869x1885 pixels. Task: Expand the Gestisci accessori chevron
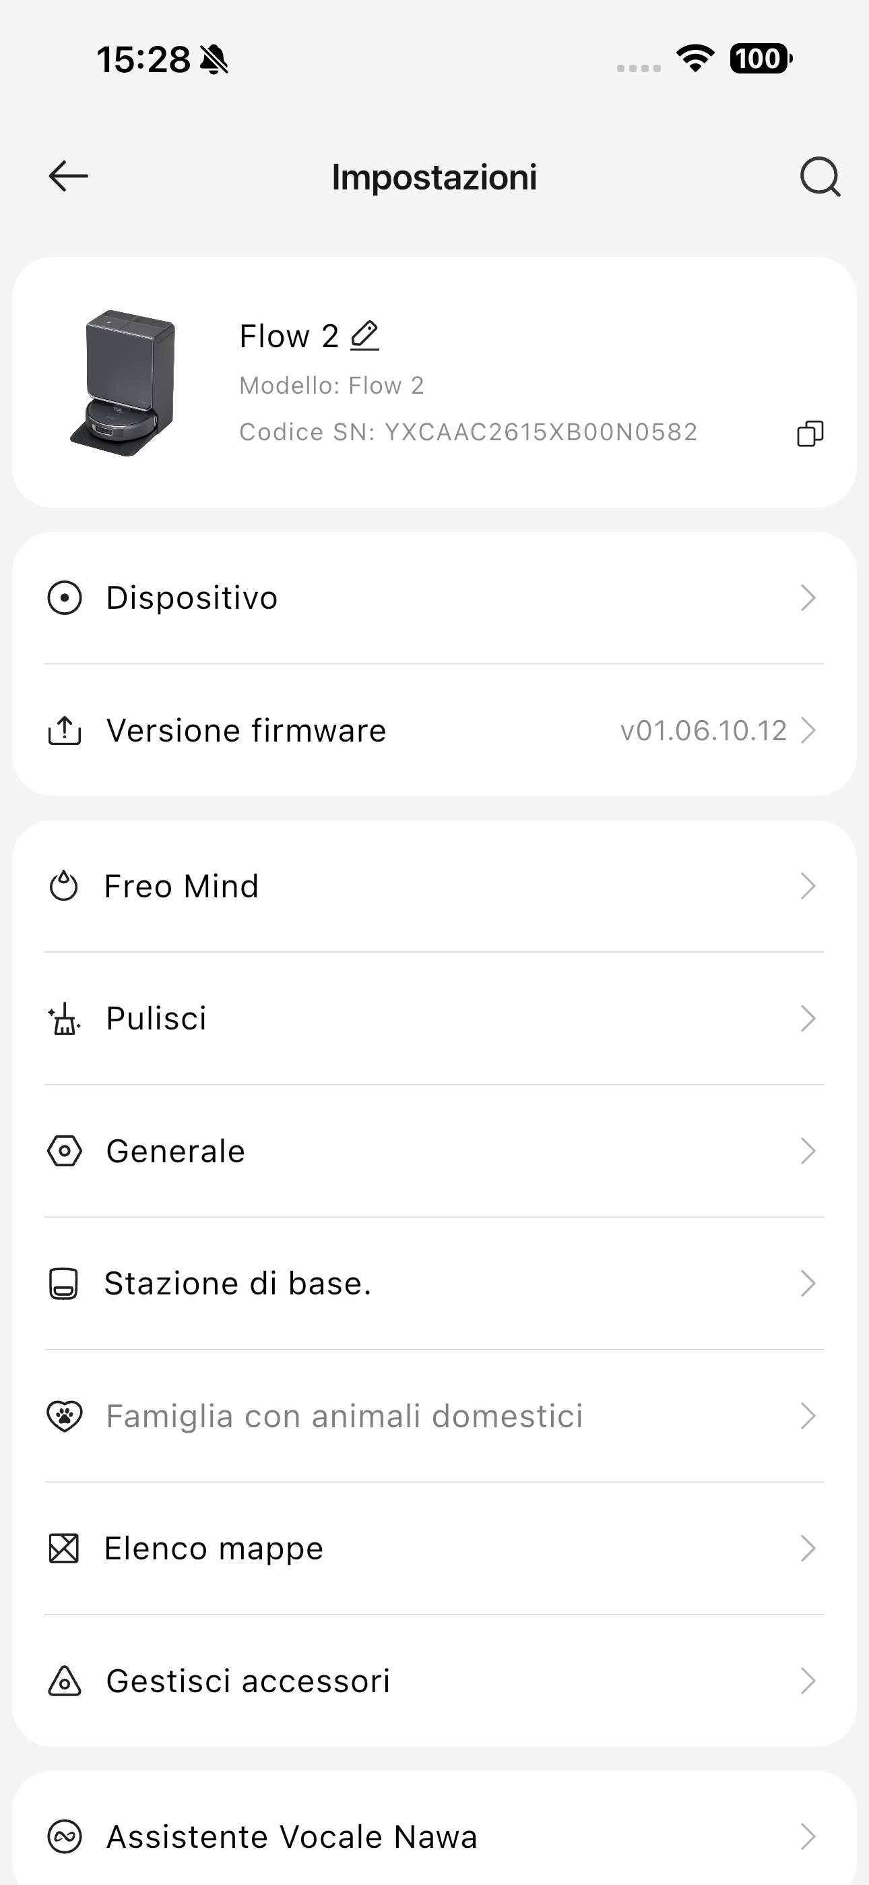tap(808, 1681)
